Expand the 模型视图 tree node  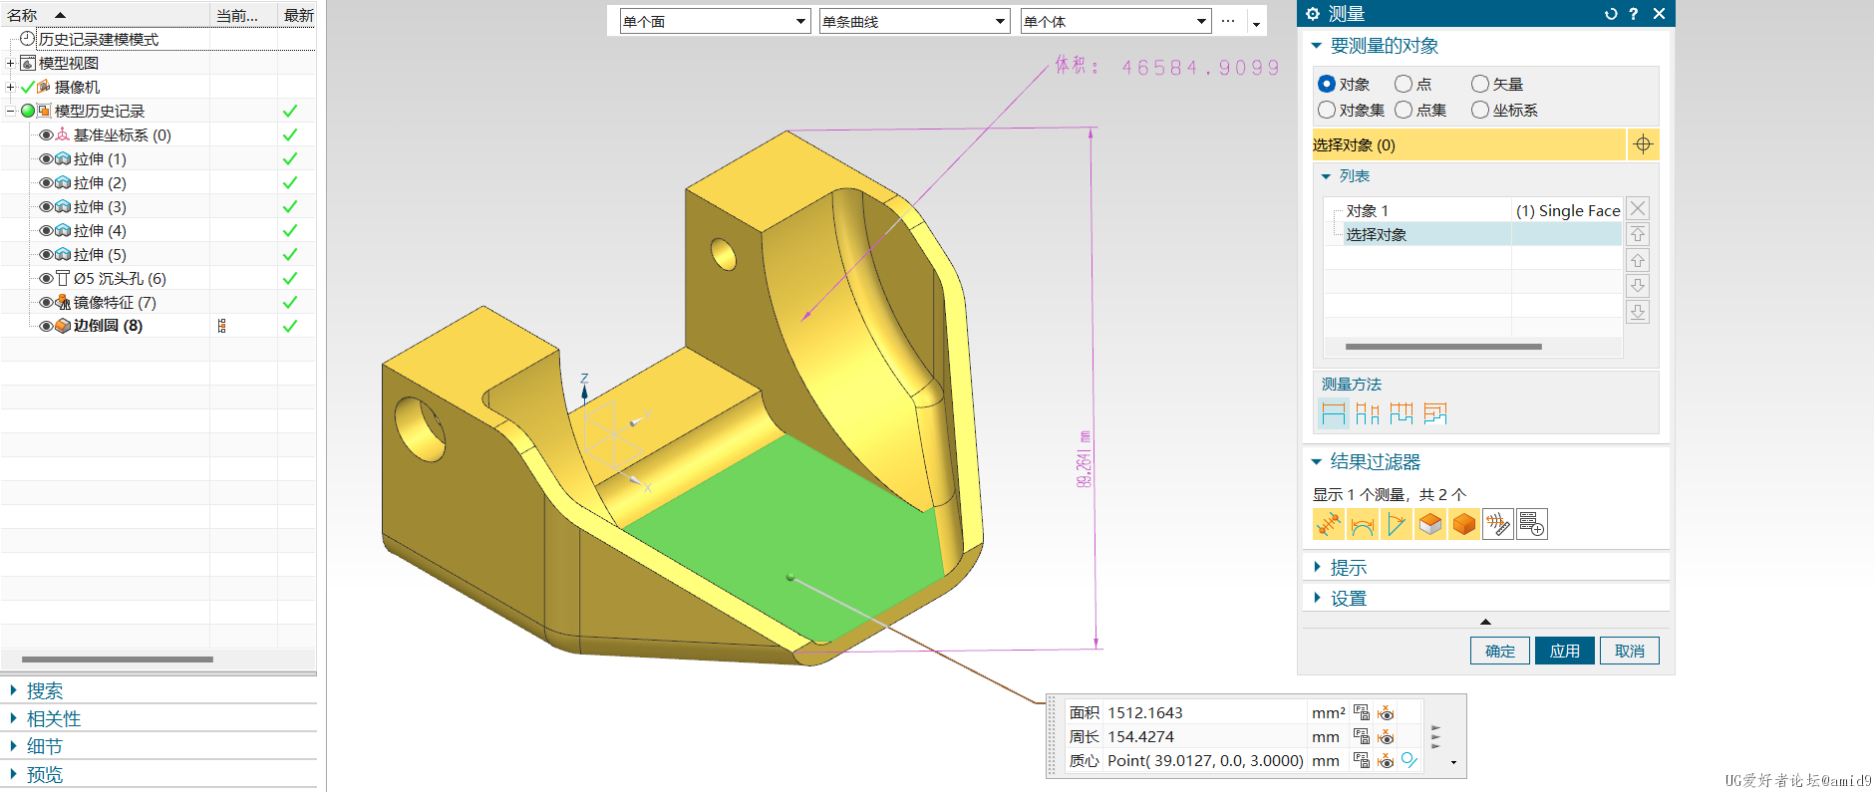pyautogui.click(x=11, y=63)
